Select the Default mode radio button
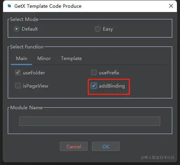Viewport: 180px width, 165px height. tap(16, 29)
